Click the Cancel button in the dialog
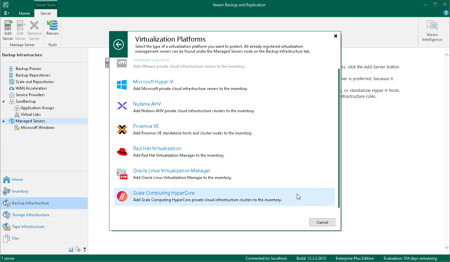Image resolution: width=450 pixels, height=262 pixels. coord(322,222)
